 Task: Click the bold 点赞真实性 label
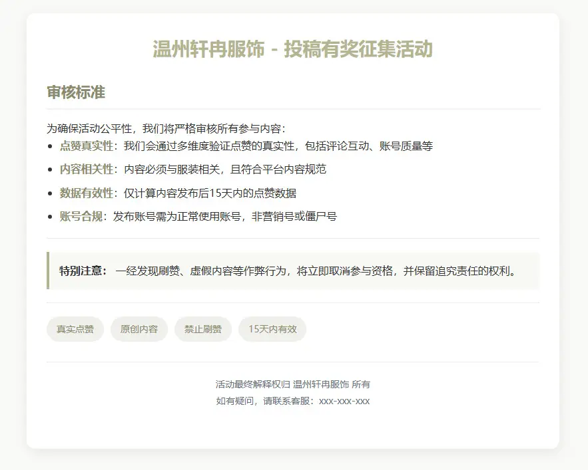(x=87, y=146)
